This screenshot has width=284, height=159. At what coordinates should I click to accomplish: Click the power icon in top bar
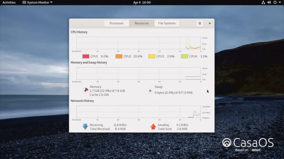[275, 2]
